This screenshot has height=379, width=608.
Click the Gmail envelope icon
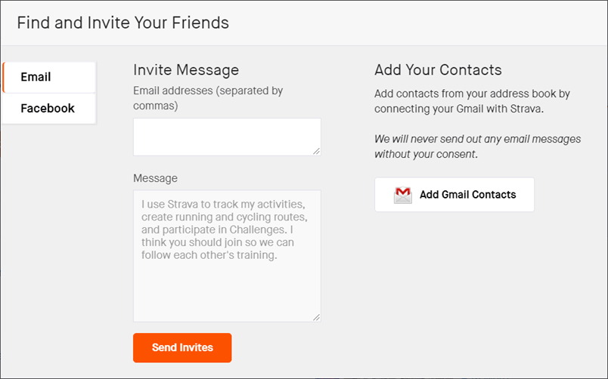[403, 195]
